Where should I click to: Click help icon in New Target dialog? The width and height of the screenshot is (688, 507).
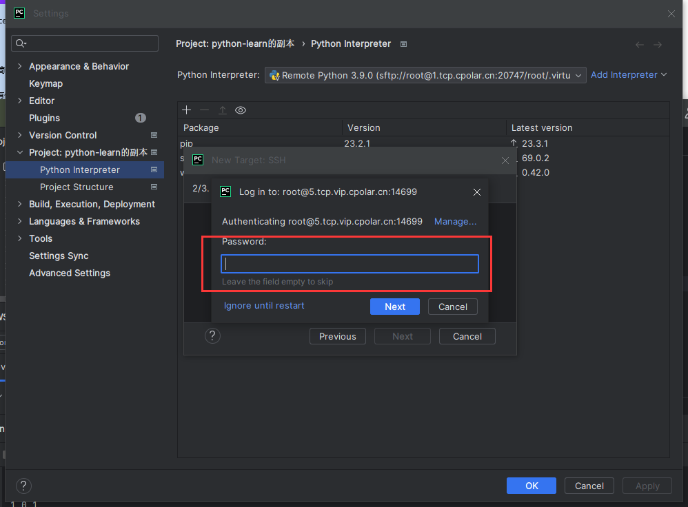coord(213,336)
